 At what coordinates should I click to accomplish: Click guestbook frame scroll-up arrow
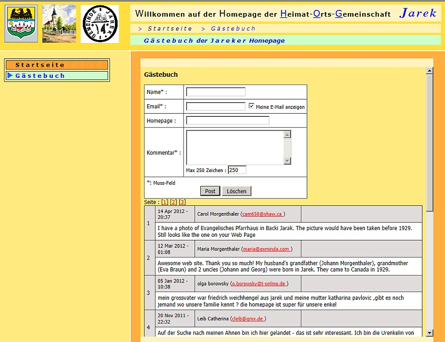[430, 71]
